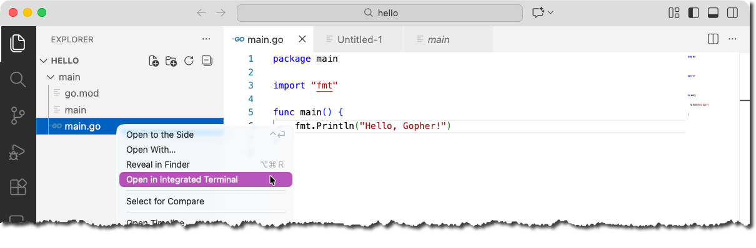Choose Open With... from context menu

[205, 150]
